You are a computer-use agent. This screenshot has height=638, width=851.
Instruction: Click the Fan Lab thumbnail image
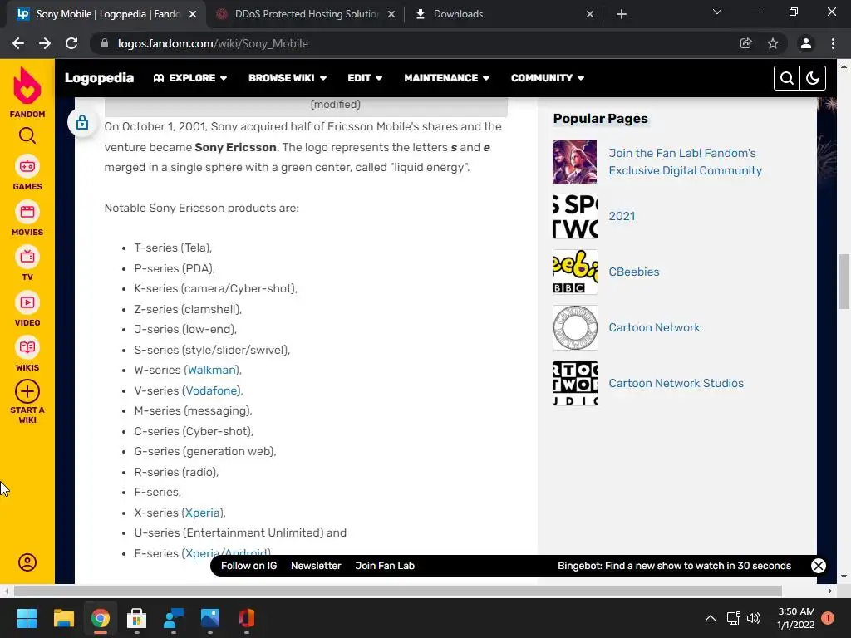click(575, 162)
